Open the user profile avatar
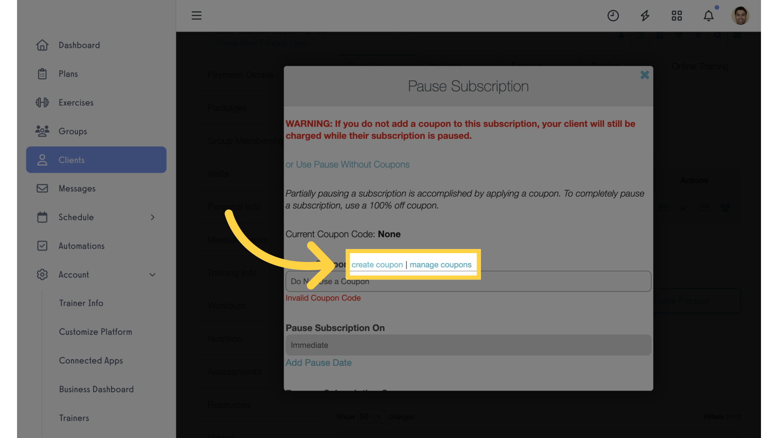 pyautogui.click(x=740, y=15)
